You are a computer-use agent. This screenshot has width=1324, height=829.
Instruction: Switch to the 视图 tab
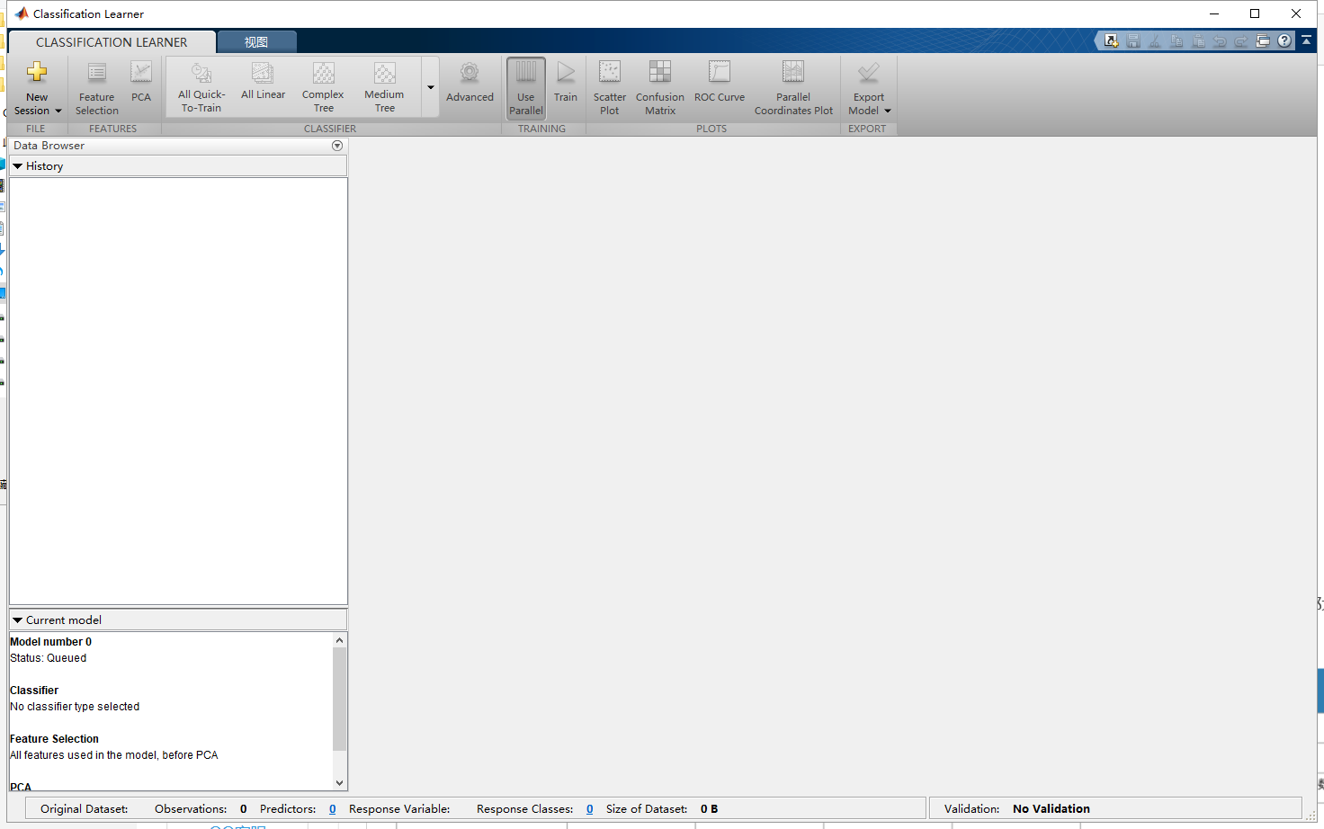click(256, 42)
